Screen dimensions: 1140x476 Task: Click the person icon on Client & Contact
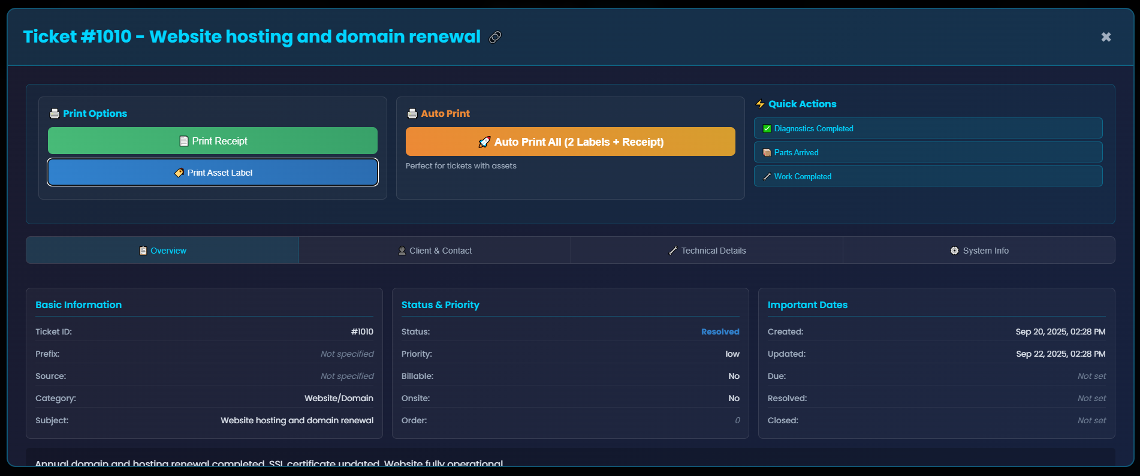tap(402, 251)
